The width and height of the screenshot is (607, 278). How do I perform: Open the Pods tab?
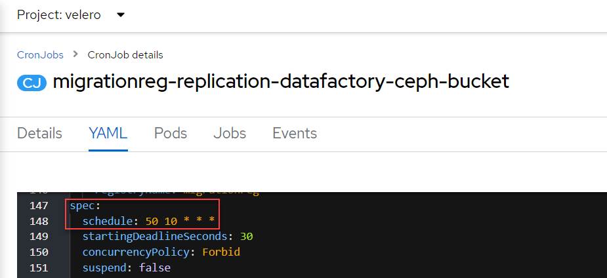pyautogui.click(x=171, y=133)
